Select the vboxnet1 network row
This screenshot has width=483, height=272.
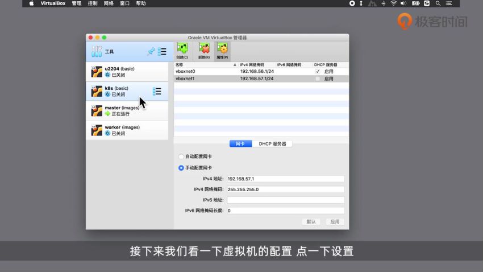coord(261,79)
